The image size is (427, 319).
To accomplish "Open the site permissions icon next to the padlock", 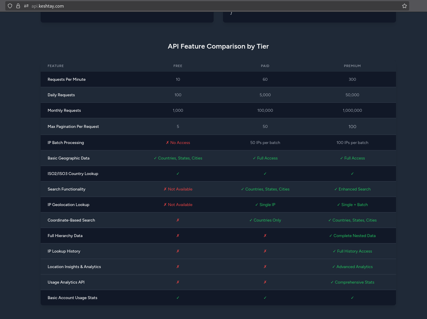I will tap(26, 6).
